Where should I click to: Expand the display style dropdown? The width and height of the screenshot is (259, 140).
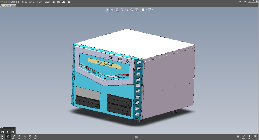(x=140, y=10)
